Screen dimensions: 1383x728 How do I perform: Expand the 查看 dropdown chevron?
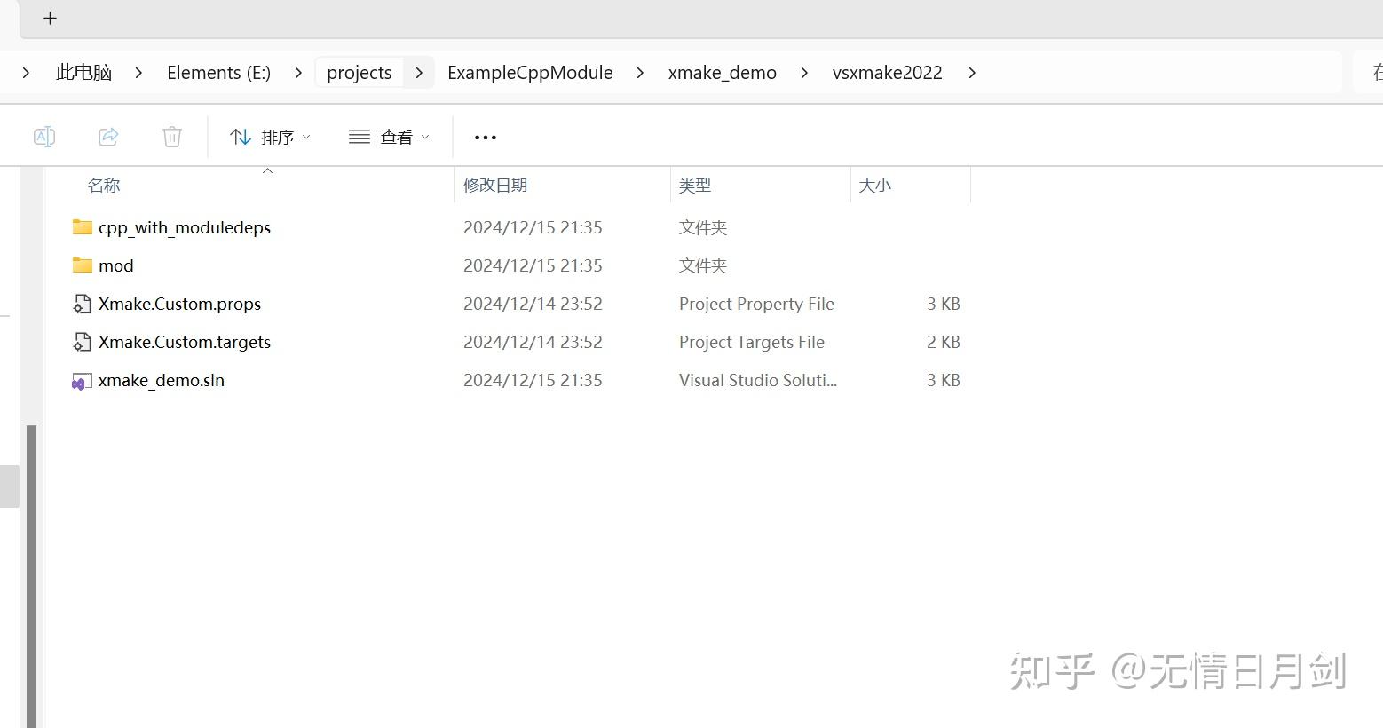pyautogui.click(x=426, y=137)
